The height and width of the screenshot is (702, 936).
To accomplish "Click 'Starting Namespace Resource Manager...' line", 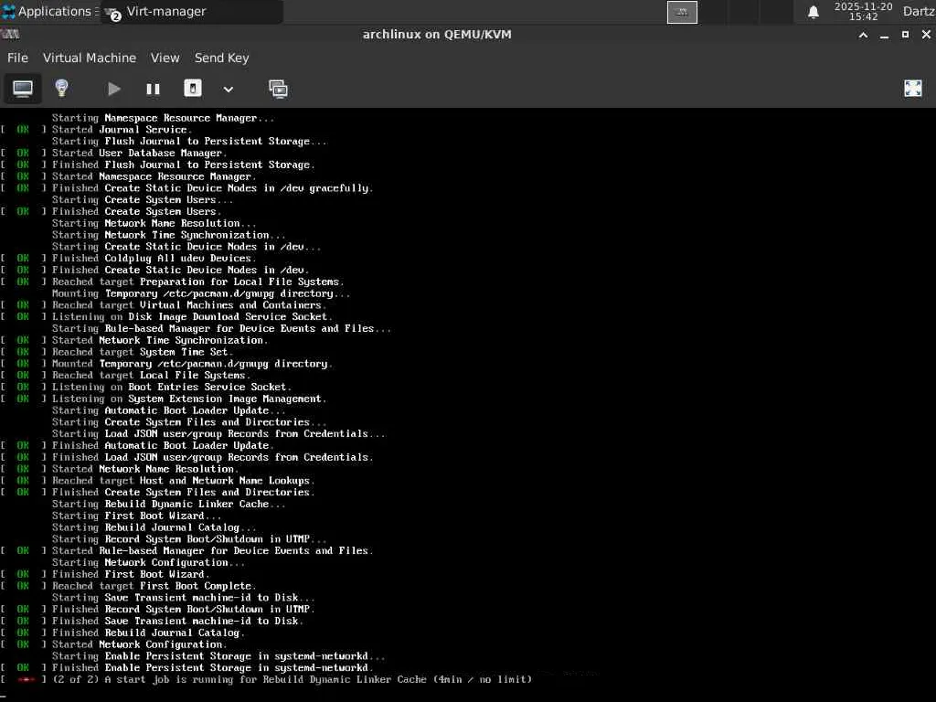I will pos(163,118).
